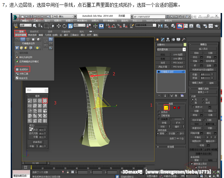Click the 生成拓扑 button

[x=22, y=69]
